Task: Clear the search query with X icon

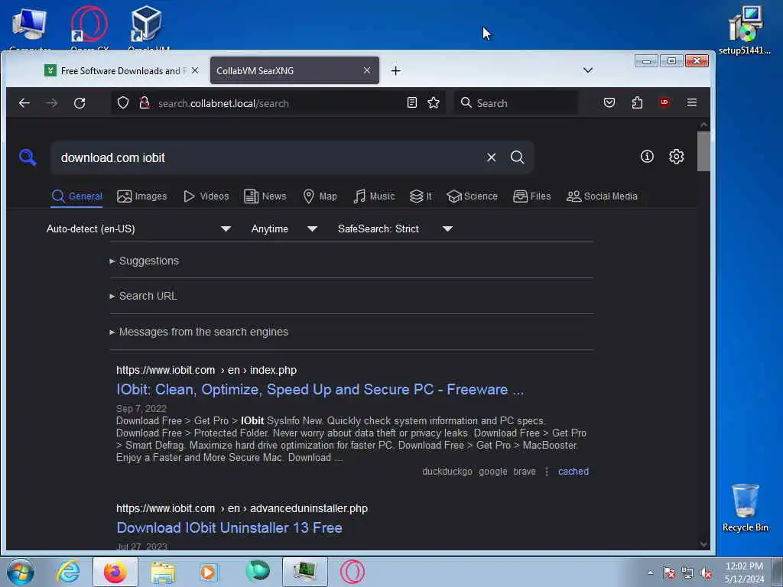Action: click(492, 157)
